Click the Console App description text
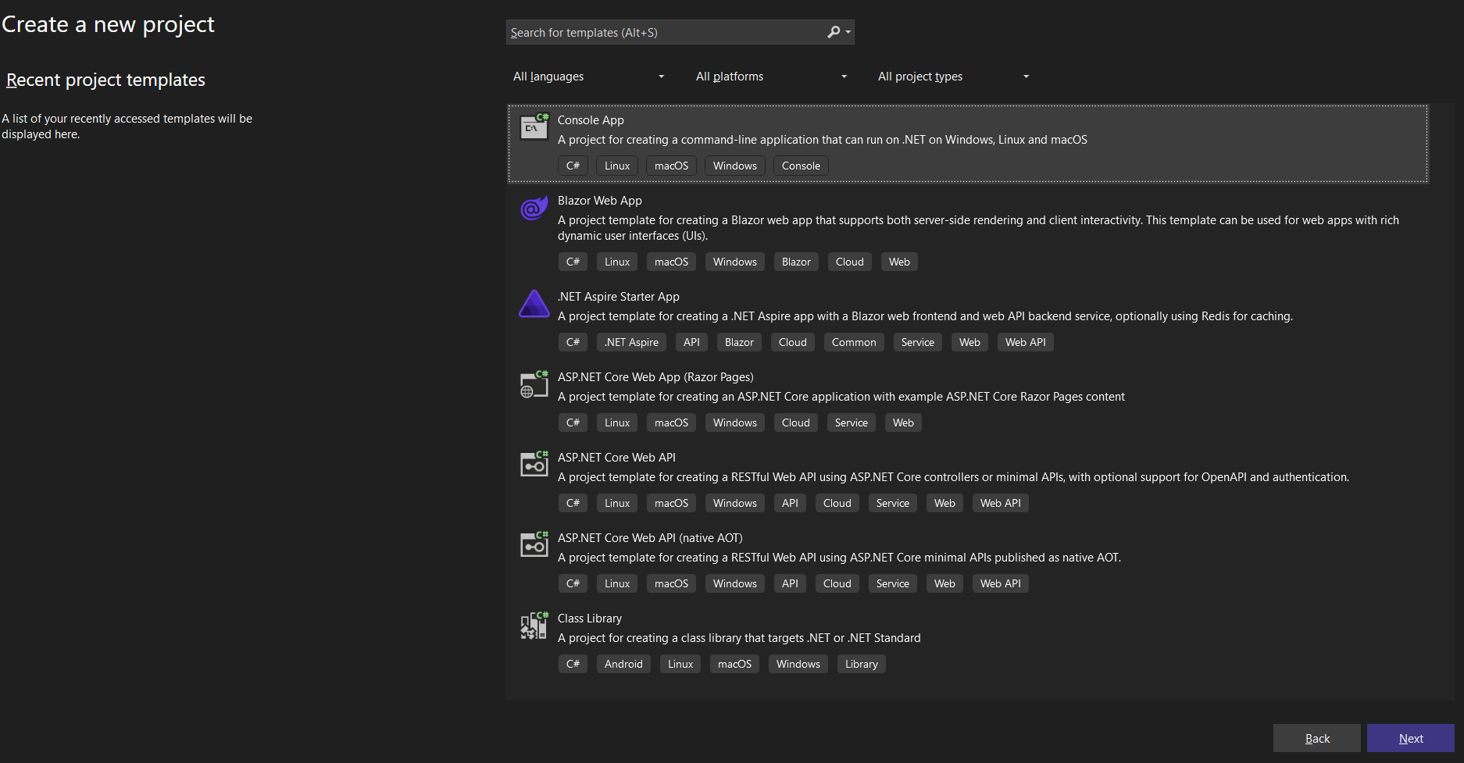 (822, 140)
